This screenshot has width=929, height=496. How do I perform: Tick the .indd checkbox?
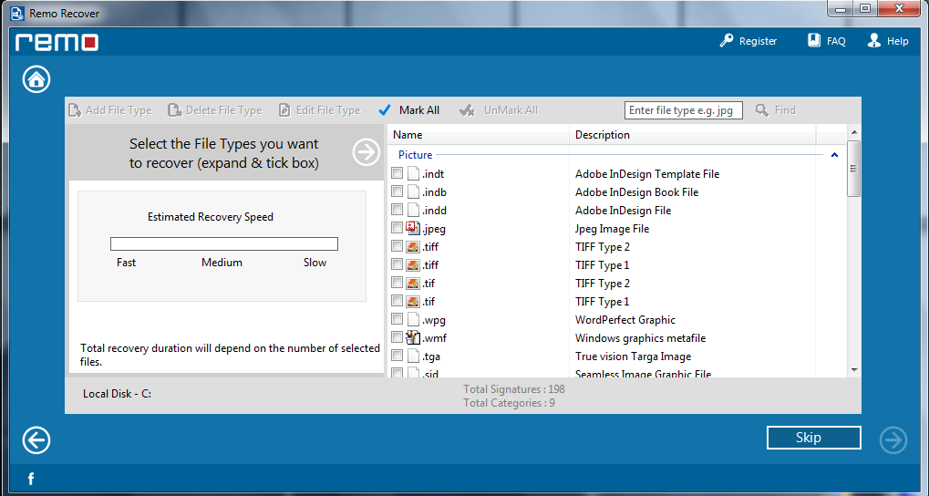397,210
